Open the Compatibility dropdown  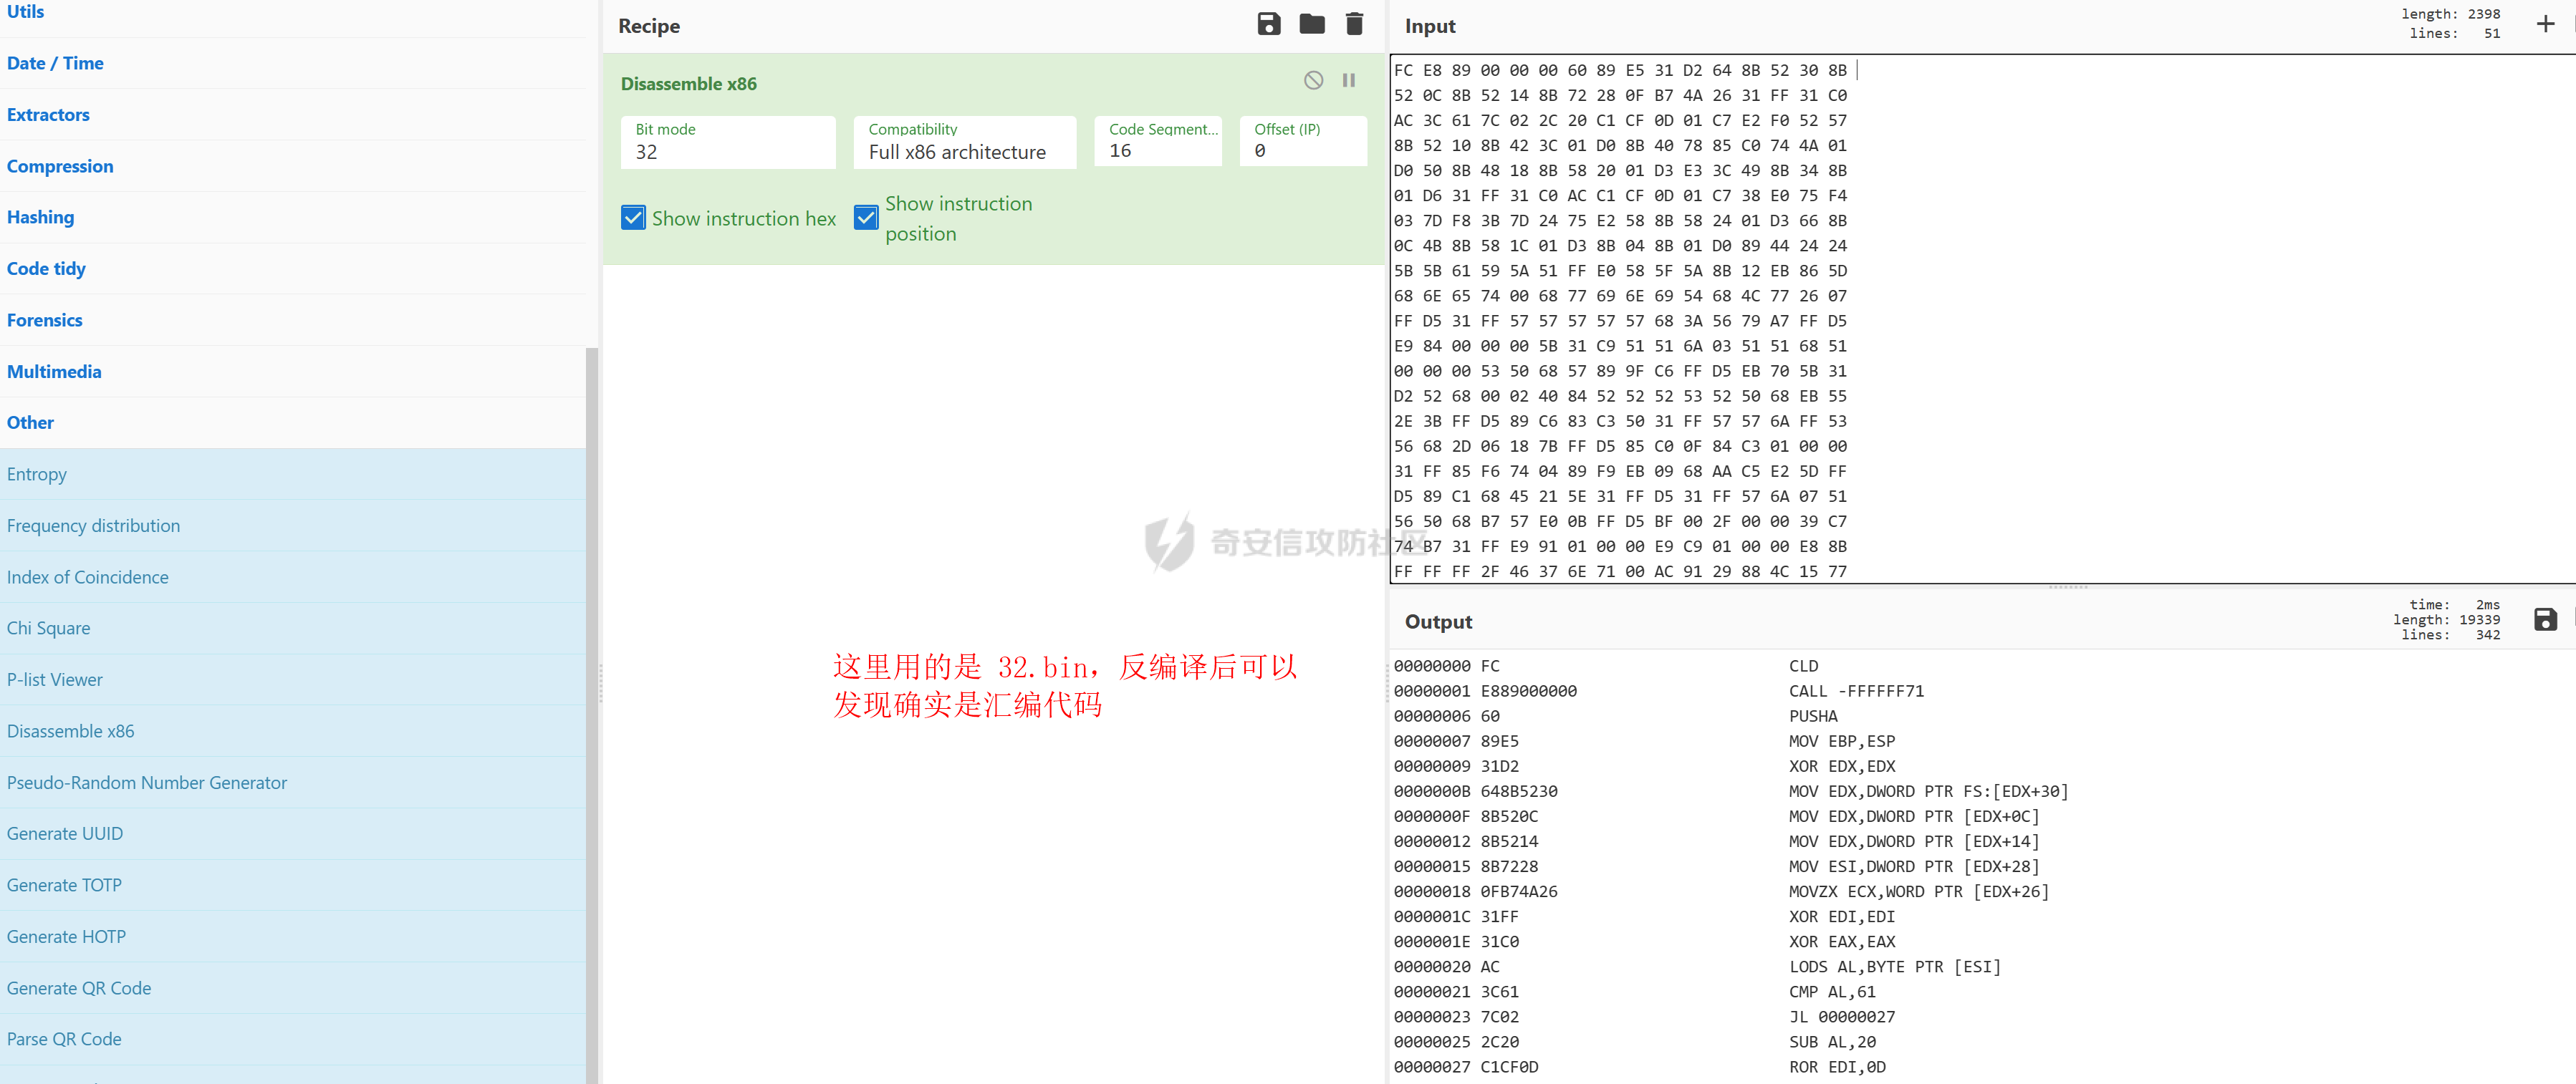point(965,142)
